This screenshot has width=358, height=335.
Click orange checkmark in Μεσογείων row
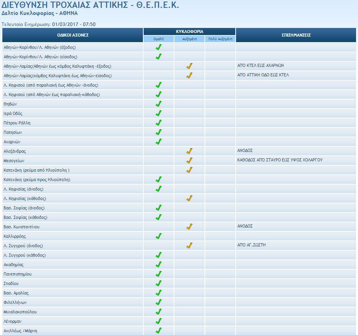(x=189, y=161)
